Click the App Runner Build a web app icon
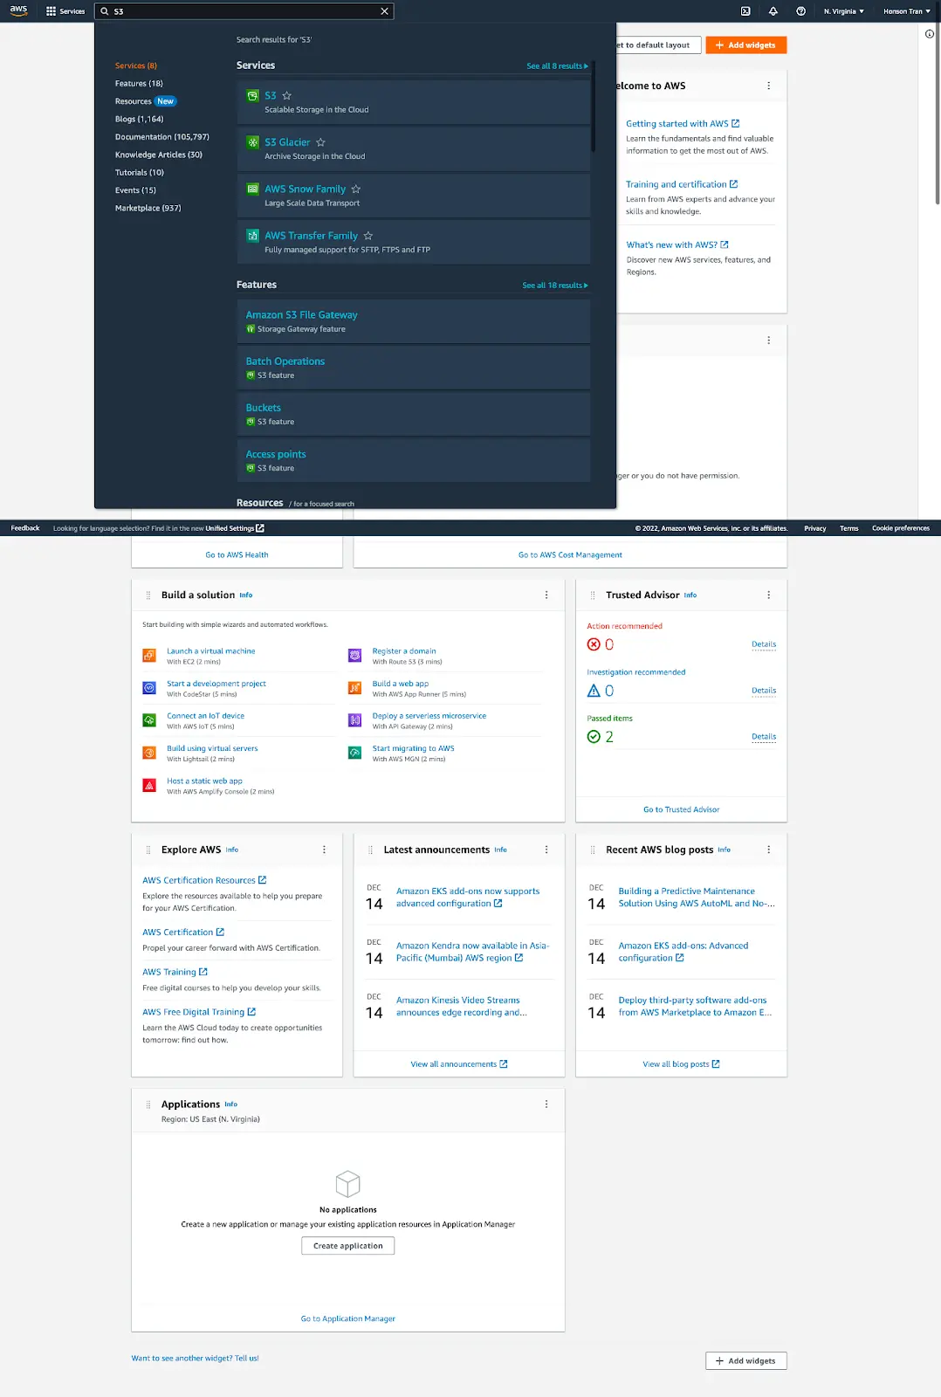This screenshot has height=1397, width=941. pyautogui.click(x=355, y=688)
